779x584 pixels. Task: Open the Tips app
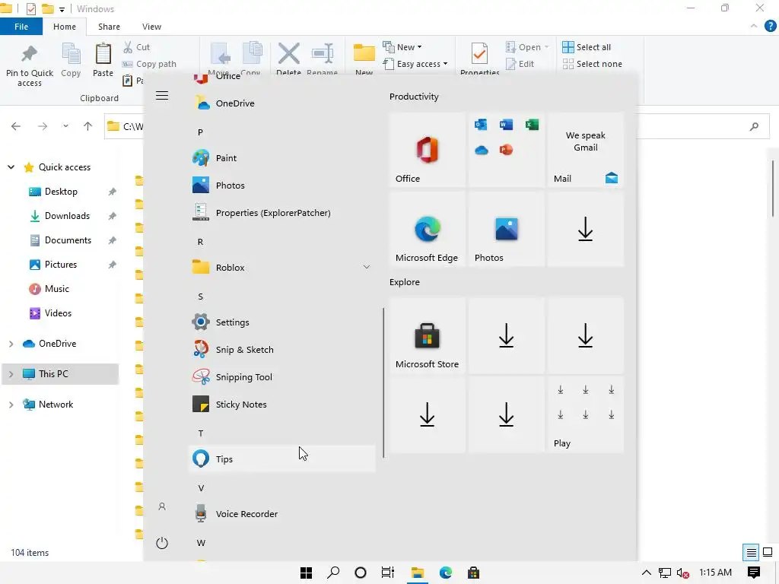[x=282, y=459]
